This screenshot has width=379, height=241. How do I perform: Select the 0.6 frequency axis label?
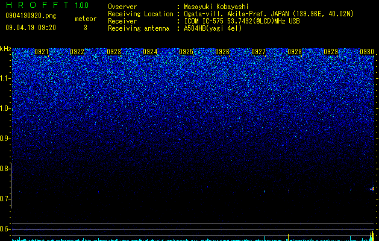coord(4,229)
